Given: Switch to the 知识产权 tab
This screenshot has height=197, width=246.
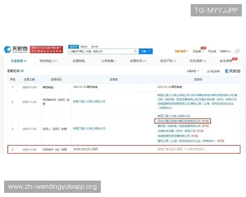Looking at the screenshot, I should [x=168, y=61].
